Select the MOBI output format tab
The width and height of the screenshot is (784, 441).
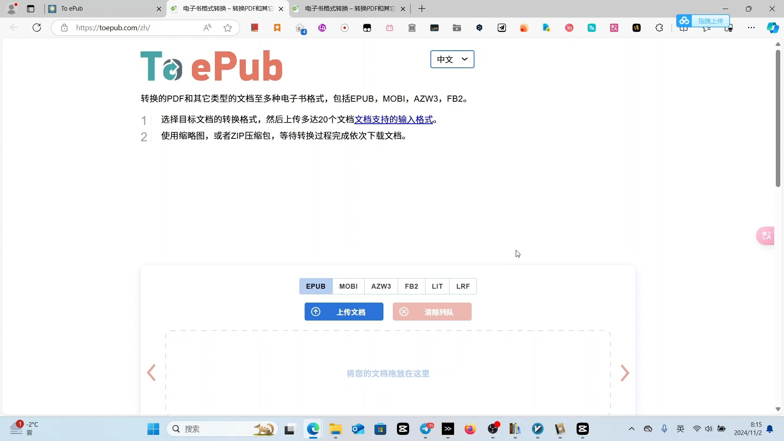348,286
